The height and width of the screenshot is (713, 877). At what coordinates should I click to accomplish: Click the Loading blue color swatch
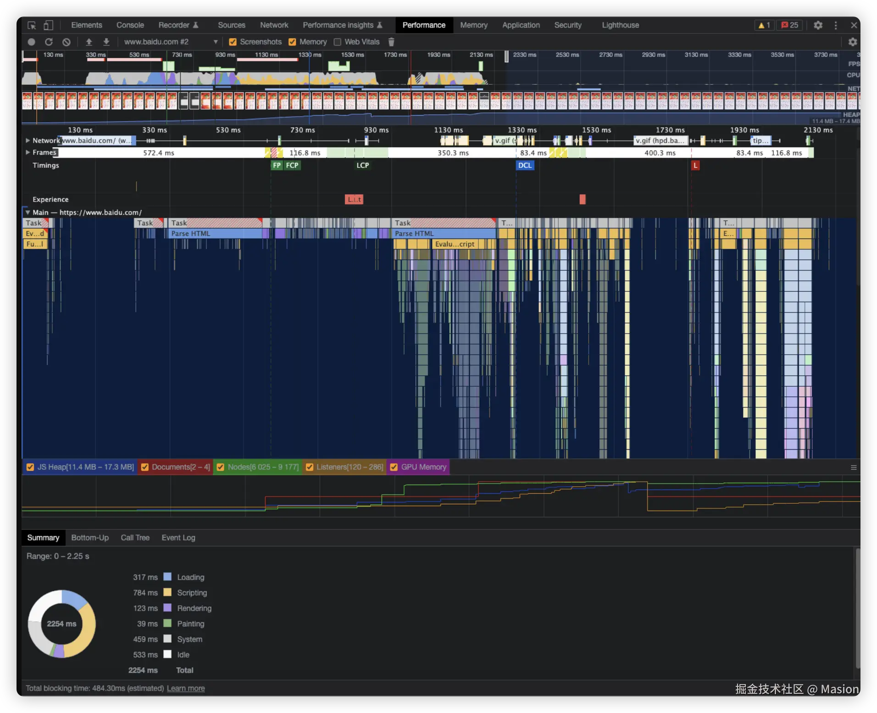pos(167,577)
